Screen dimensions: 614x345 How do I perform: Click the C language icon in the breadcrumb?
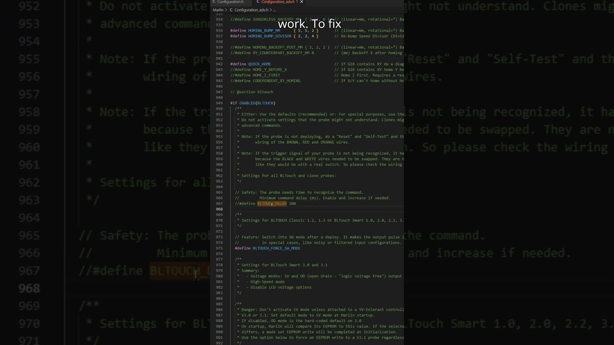click(231, 10)
